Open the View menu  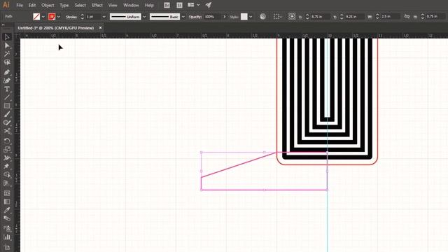(113, 5)
